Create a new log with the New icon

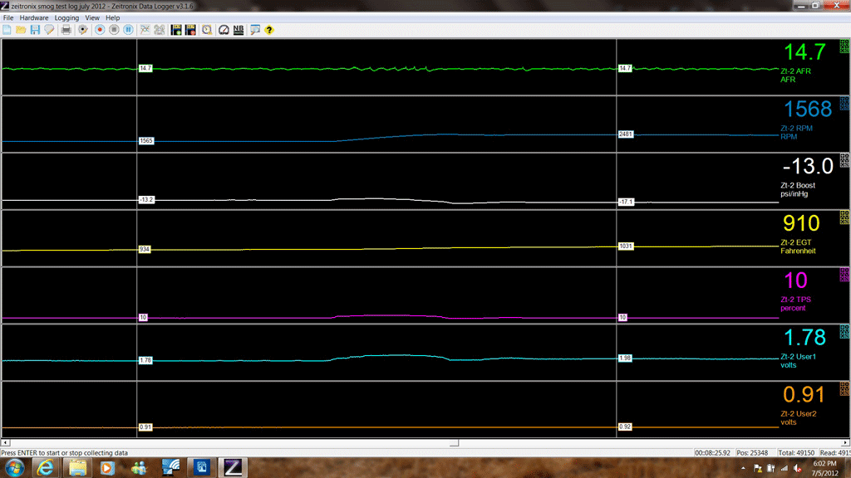tap(7, 30)
